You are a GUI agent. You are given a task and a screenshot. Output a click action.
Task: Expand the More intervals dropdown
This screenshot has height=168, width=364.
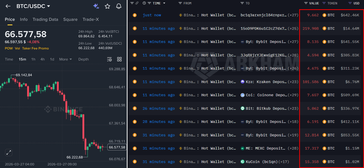click(66, 59)
